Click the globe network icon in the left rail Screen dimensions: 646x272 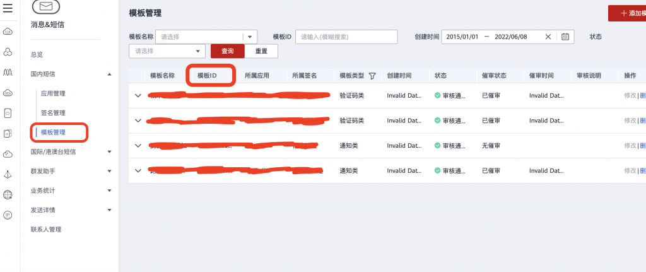coord(8,195)
